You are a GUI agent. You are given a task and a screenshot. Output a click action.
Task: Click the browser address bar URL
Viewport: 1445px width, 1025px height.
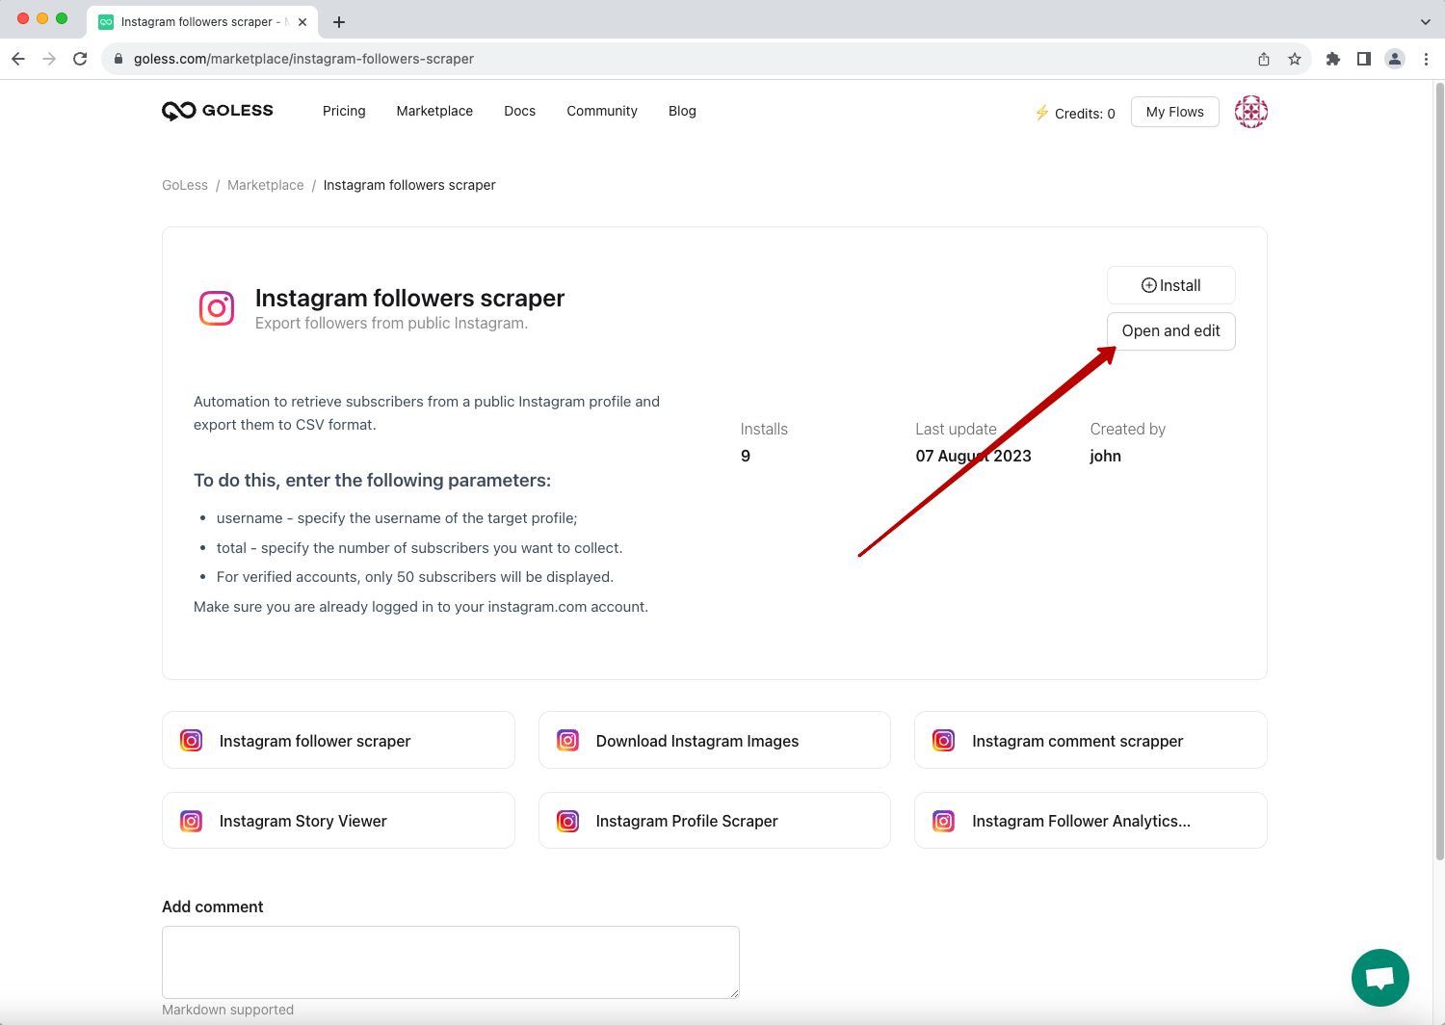pyautogui.click(x=303, y=59)
